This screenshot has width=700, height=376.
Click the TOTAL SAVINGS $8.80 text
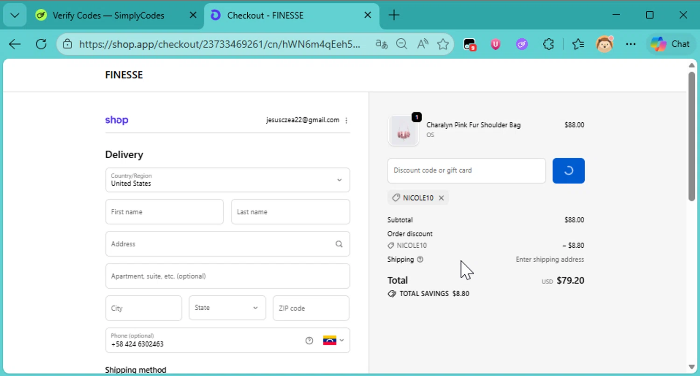point(434,294)
